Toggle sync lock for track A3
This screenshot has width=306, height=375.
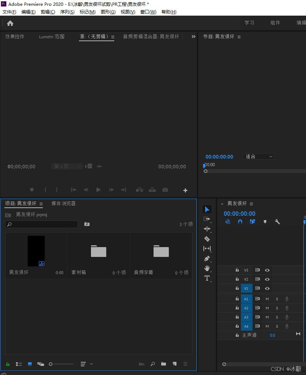(257, 317)
